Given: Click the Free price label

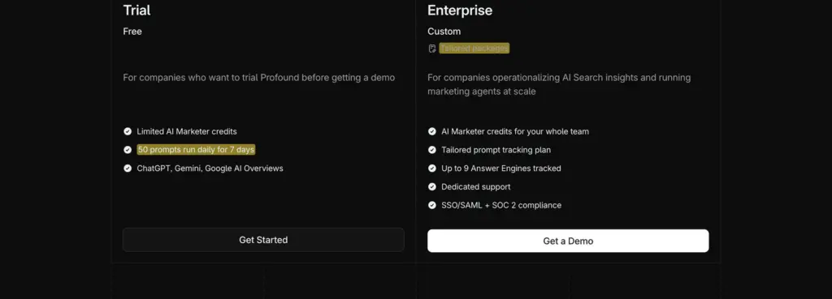Looking at the screenshot, I should click(x=132, y=32).
